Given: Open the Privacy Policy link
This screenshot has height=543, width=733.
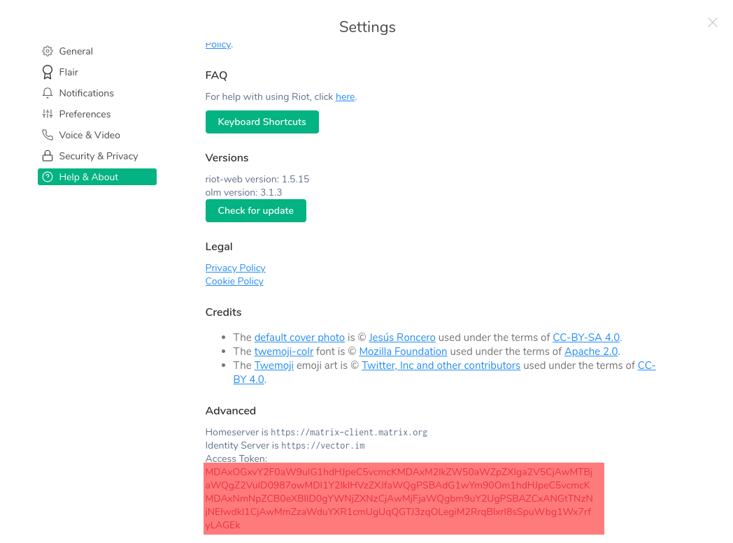Looking at the screenshot, I should pyautogui.click(x=235, y=268).
